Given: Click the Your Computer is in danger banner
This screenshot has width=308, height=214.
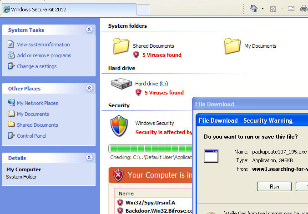Looking at the screenshot, I should [150, 175].
